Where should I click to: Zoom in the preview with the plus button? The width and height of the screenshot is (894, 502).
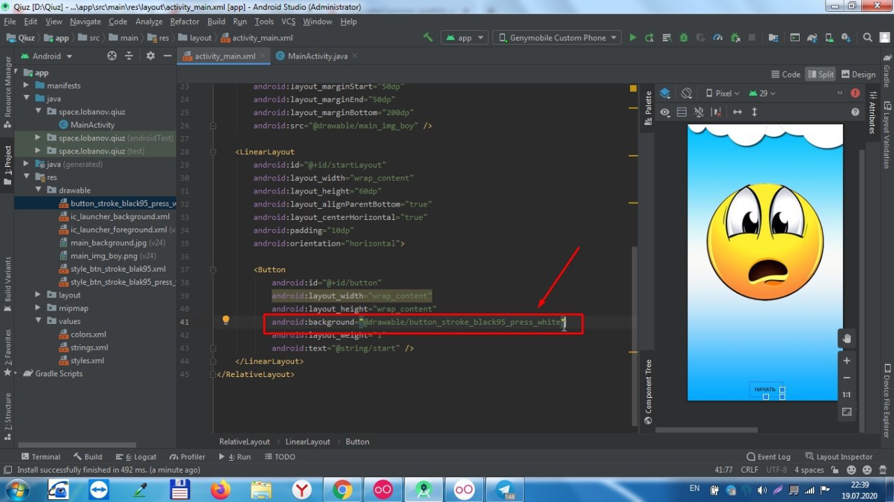coord(847,361)
